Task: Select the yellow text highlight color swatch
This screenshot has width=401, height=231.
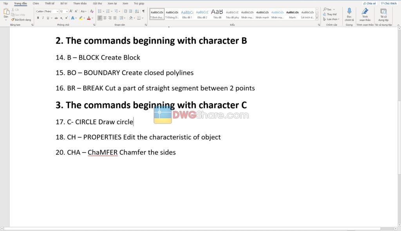Action: click(x=81, y=18)
